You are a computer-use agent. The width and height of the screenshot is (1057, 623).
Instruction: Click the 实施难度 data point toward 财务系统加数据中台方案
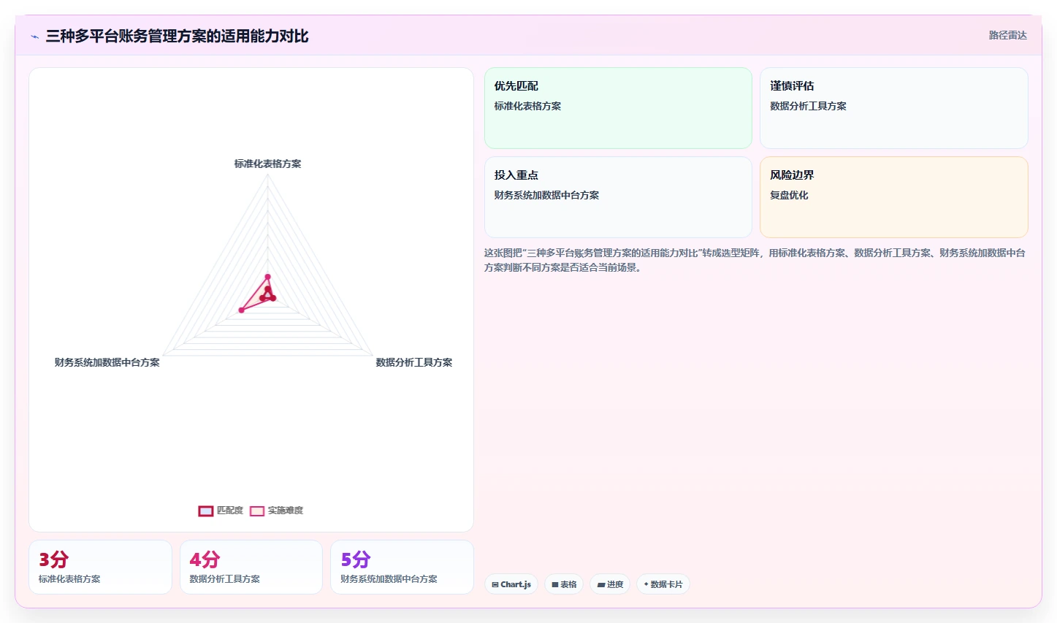point(242,310)
